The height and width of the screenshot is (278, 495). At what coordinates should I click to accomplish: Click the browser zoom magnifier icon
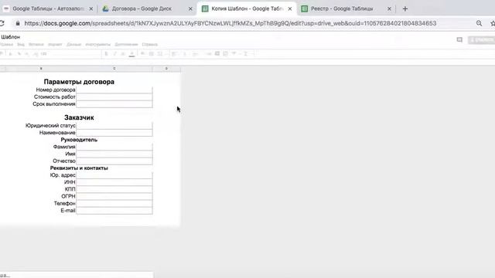click(479, 23)
